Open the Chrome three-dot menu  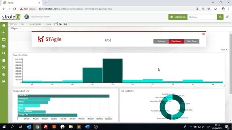pyautogui.click(x=229, y=9)
